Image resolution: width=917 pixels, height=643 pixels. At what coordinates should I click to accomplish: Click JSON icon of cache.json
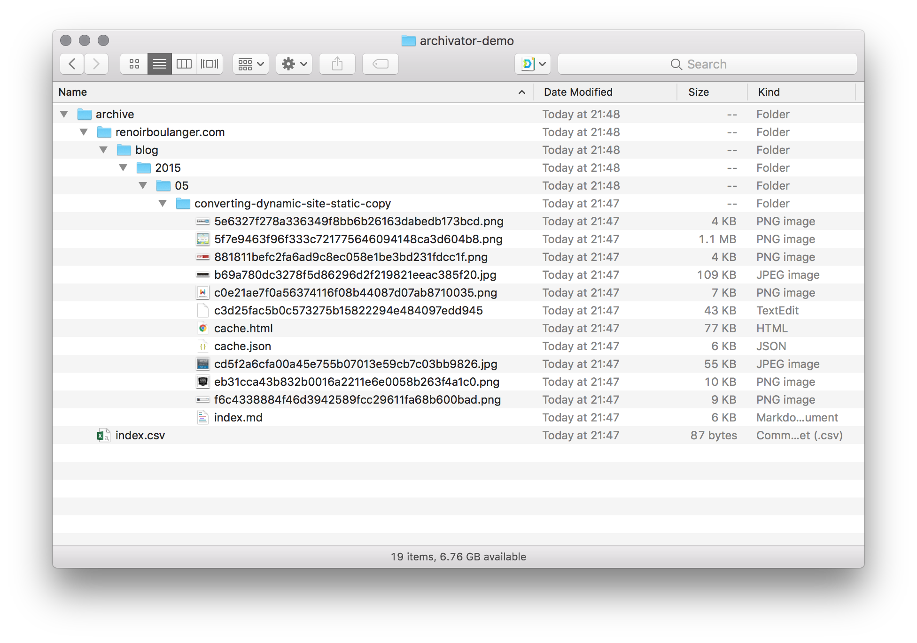click(203, 346)
